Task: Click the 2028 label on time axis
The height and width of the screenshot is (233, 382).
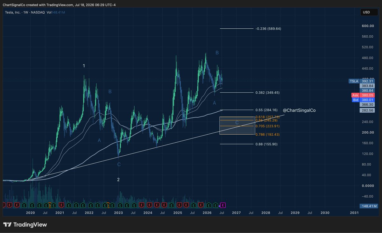Action: [x=266, y=213]
